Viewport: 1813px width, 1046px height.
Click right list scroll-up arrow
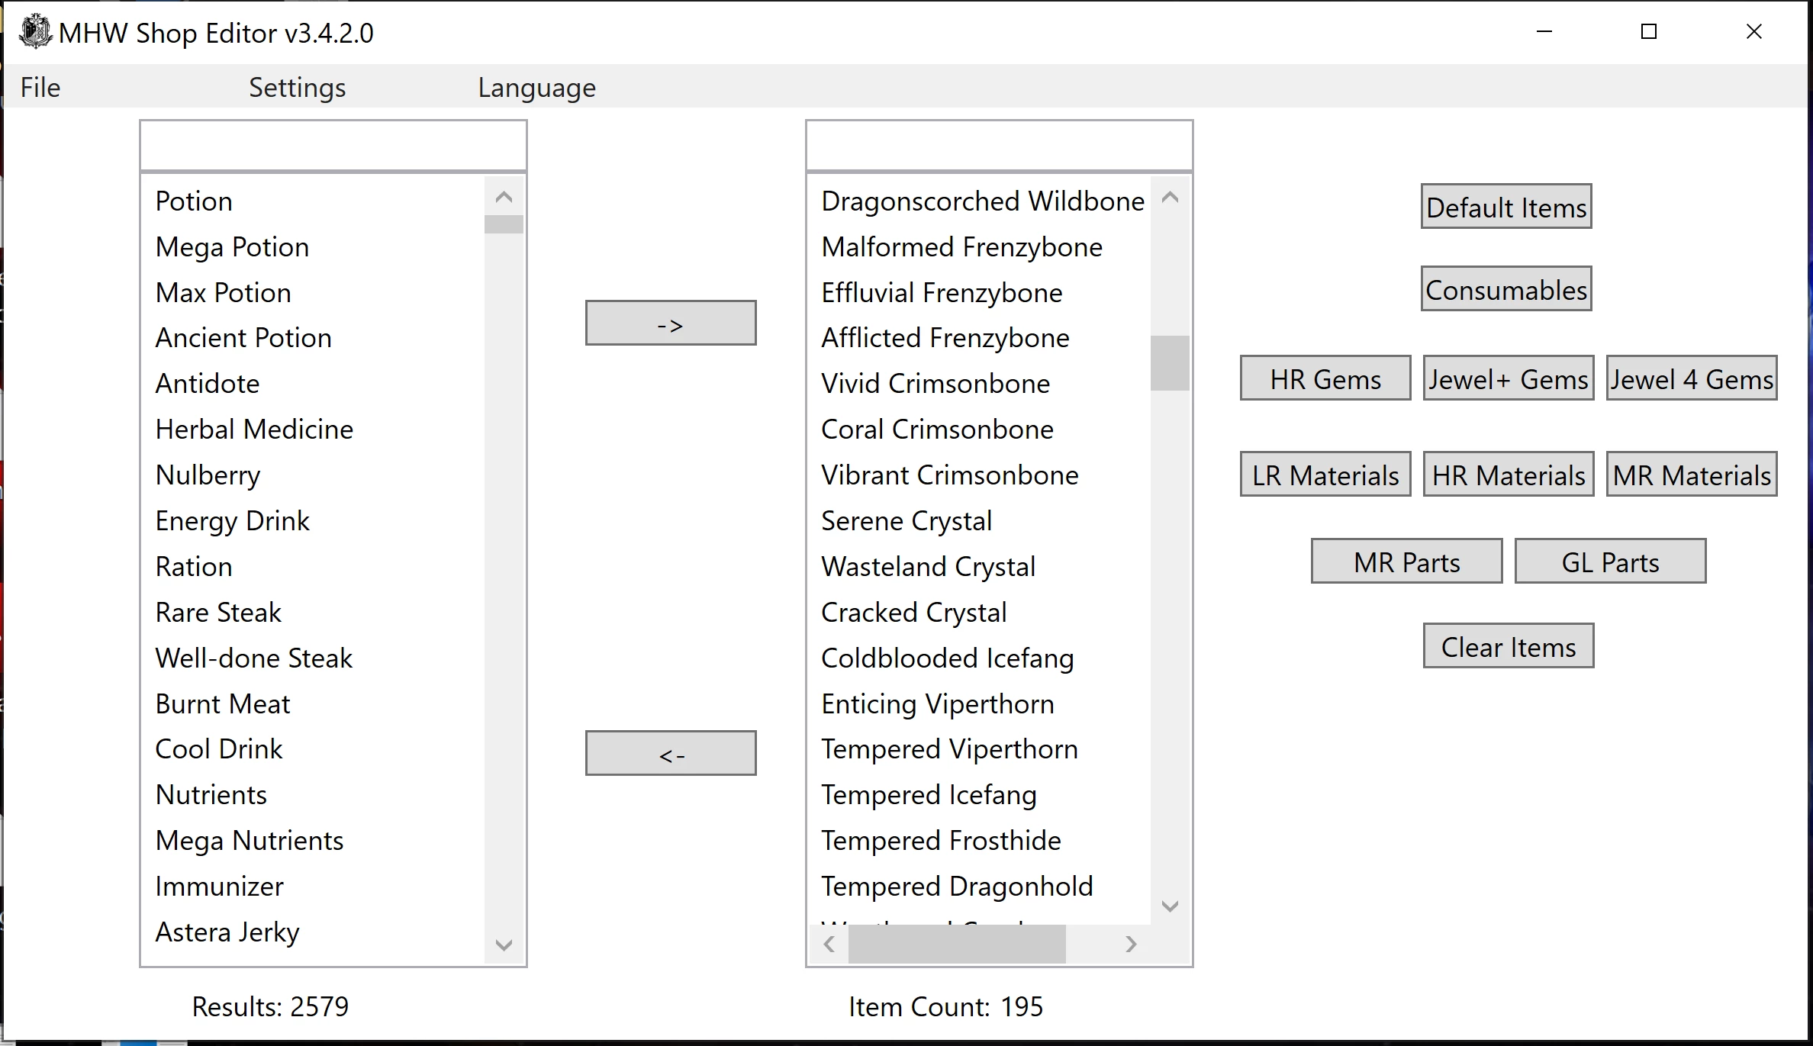[1170, 198]
